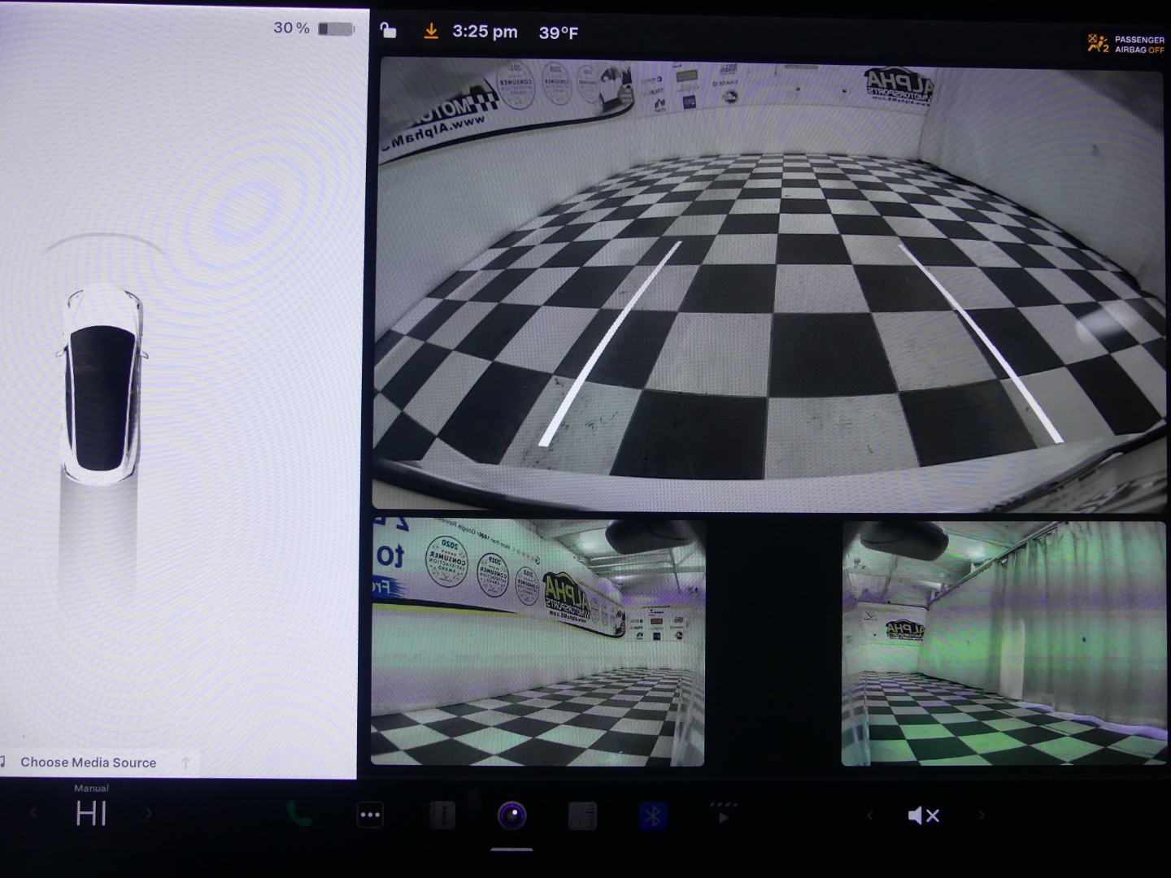1171x878 pixels.
Task: Tap the software update download icon
Action: tap(431, 32)
